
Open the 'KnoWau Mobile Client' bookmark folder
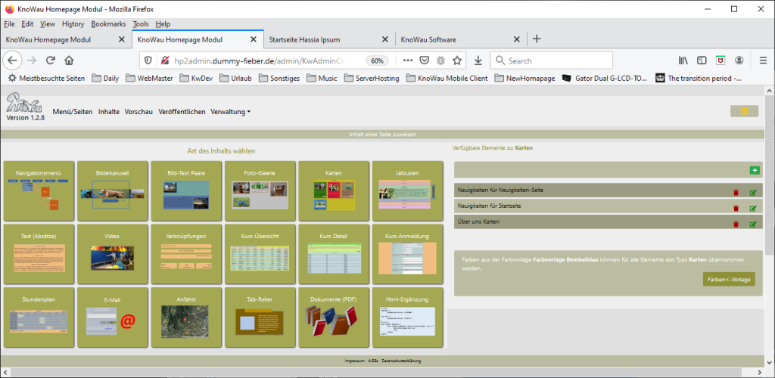[x=446, y=78]
